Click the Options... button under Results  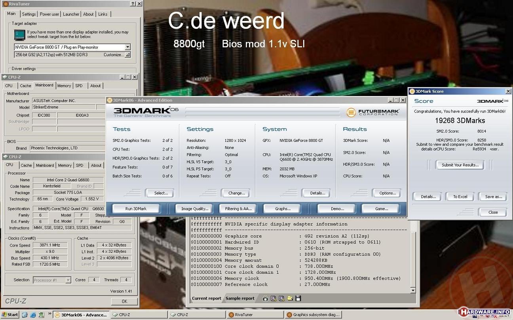point(387,193)
